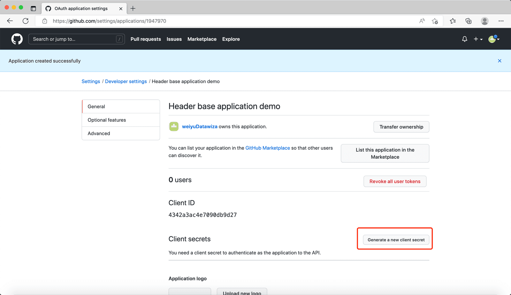The image size is (511, 295).
Task: Click the weiyuDatawiza owner avatar
Action: (x=174, y=126)
